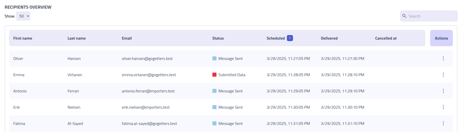
Task: Click last name Nielsen
Action: (74, 107)
